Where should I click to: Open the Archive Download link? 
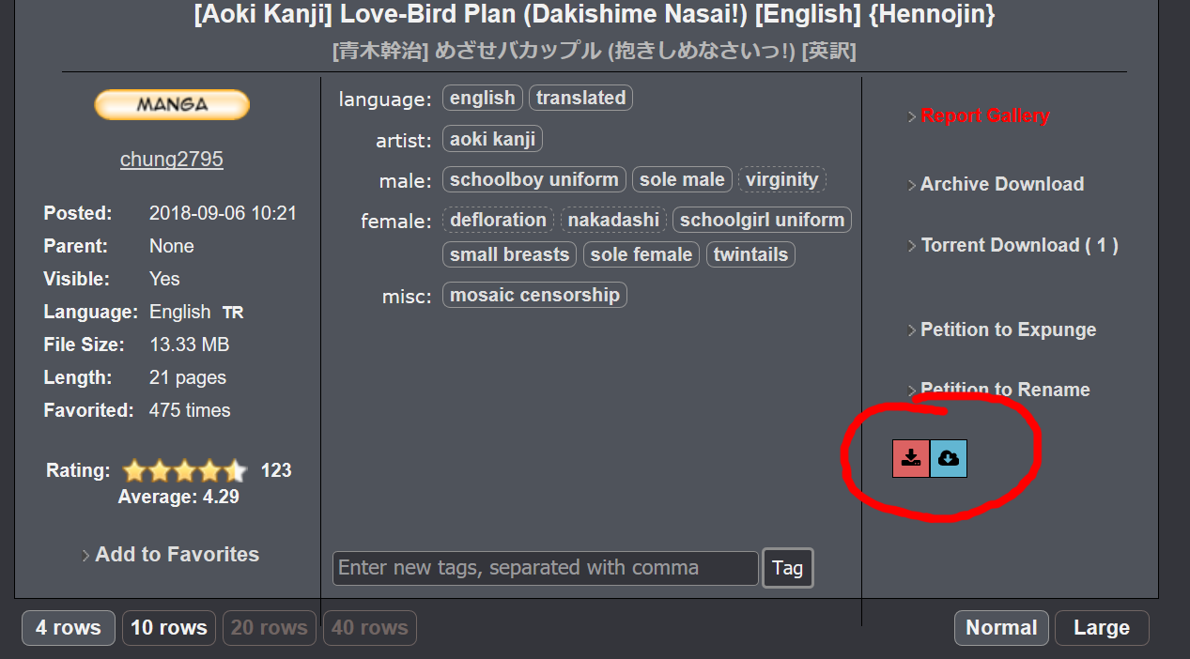click(x=1001, y=184)
